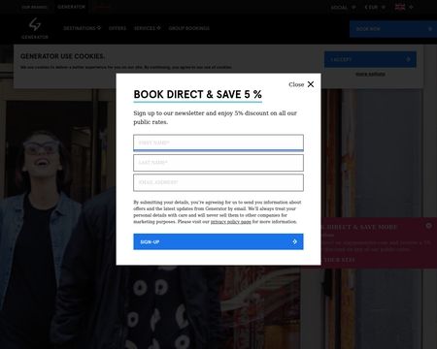Open the Offers menu item
Viewport: 437px width, 349px height.
coord(118,28)
